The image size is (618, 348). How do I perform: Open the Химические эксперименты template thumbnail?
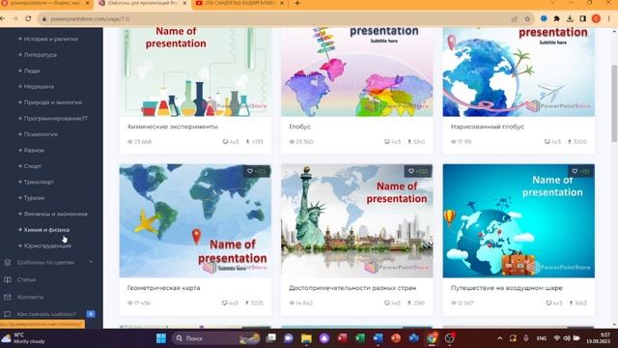pyautogui.click(x=195, y=72)
